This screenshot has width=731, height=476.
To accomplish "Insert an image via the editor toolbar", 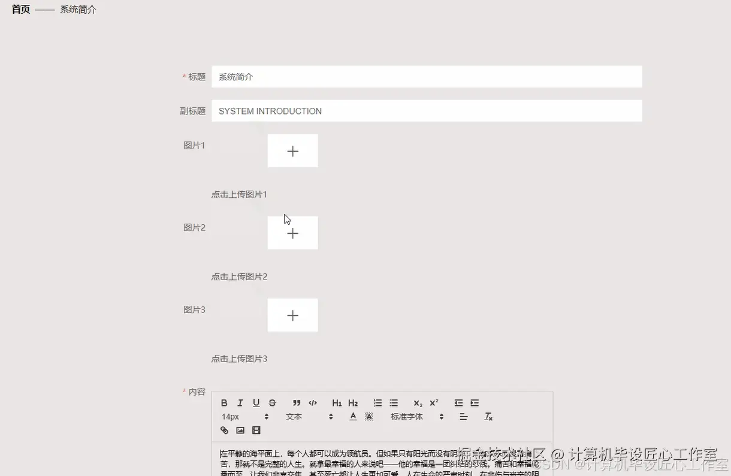I will pos(241,430).
